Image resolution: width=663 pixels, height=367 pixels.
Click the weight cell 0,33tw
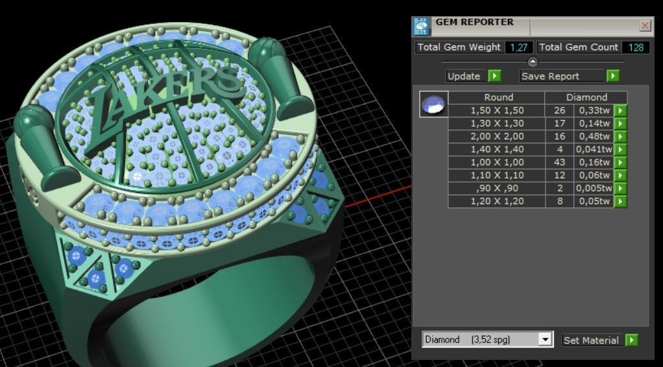coord(594,111)
